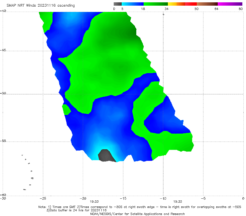Click colorbar label '64'

pos(216,9)
